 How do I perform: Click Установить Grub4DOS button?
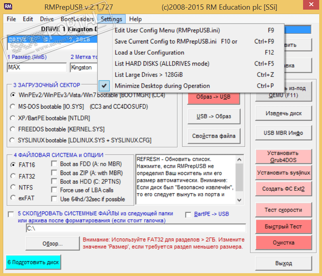[283, 157]
